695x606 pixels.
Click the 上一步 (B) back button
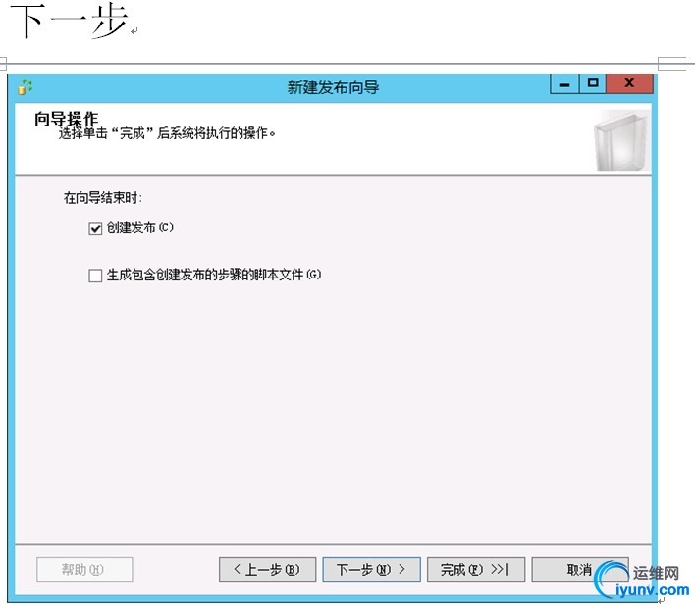pyautogui.click(x=267, y=570)
